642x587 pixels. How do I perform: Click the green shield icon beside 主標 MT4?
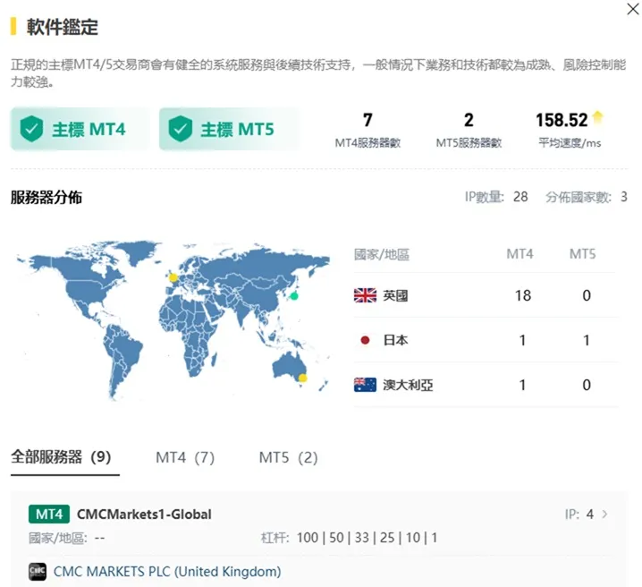[31, 129]
